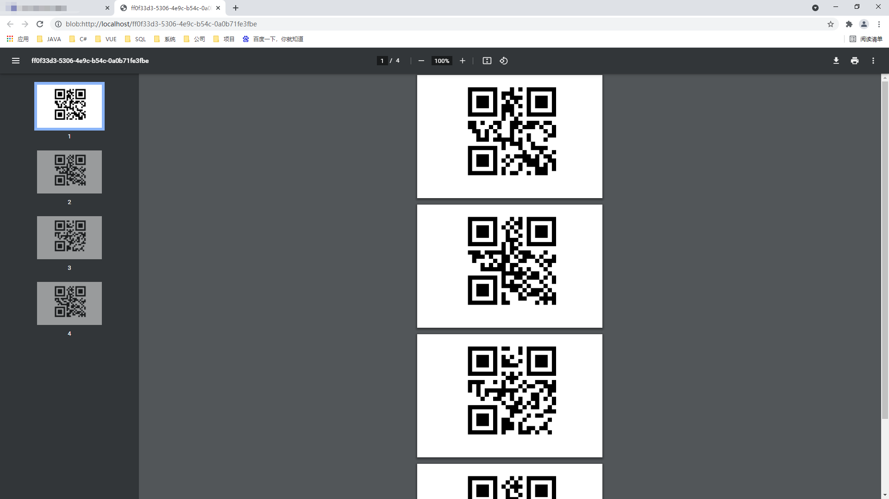Open the browser options menu

coord(878,24)
